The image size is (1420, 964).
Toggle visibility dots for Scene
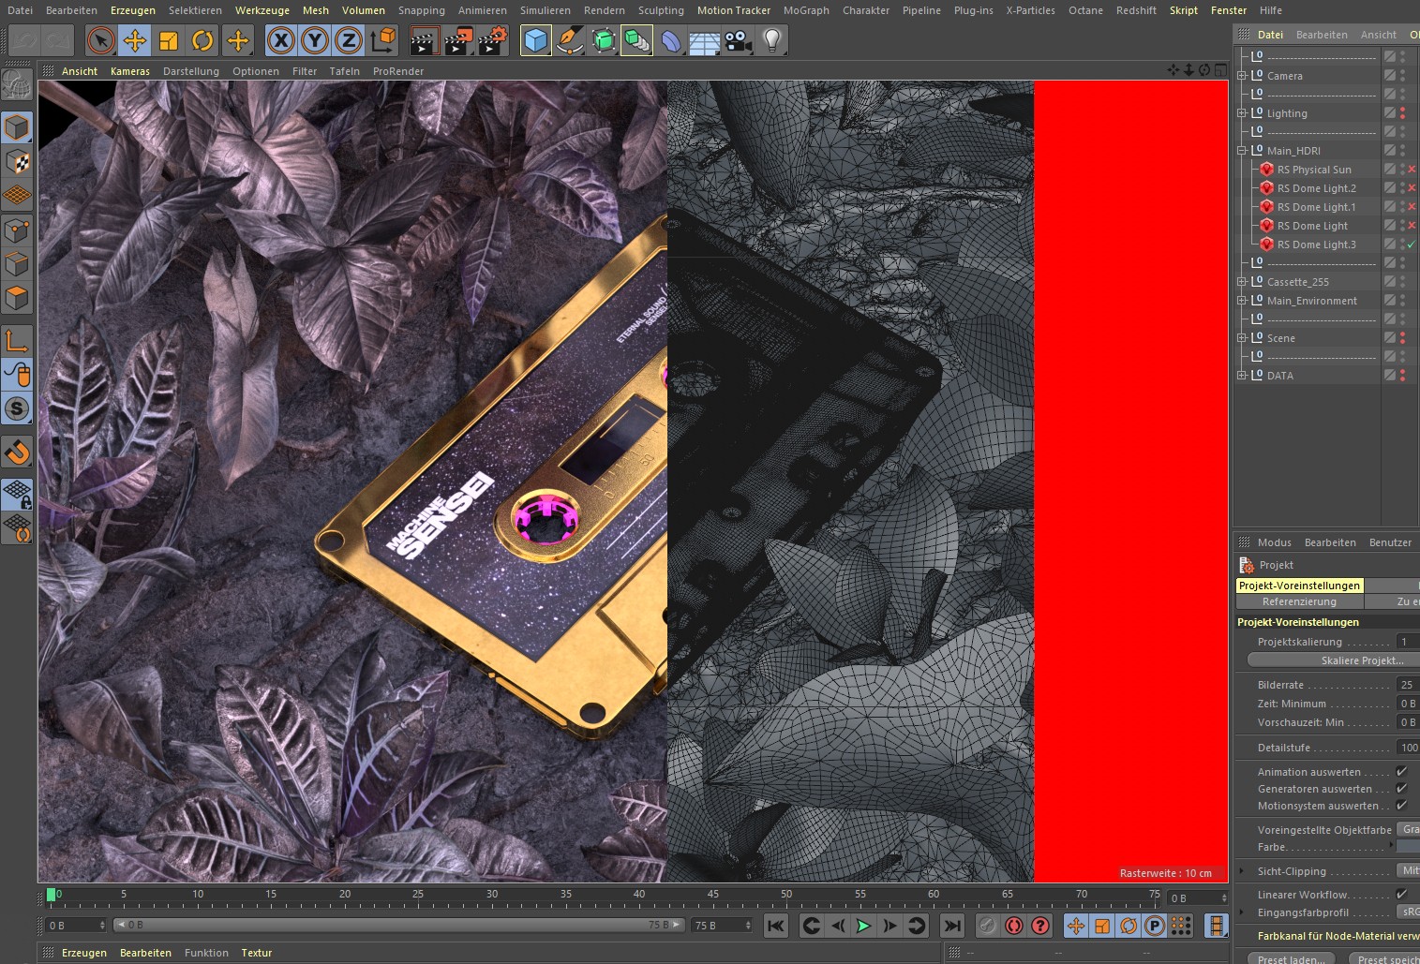[1402, 338]
